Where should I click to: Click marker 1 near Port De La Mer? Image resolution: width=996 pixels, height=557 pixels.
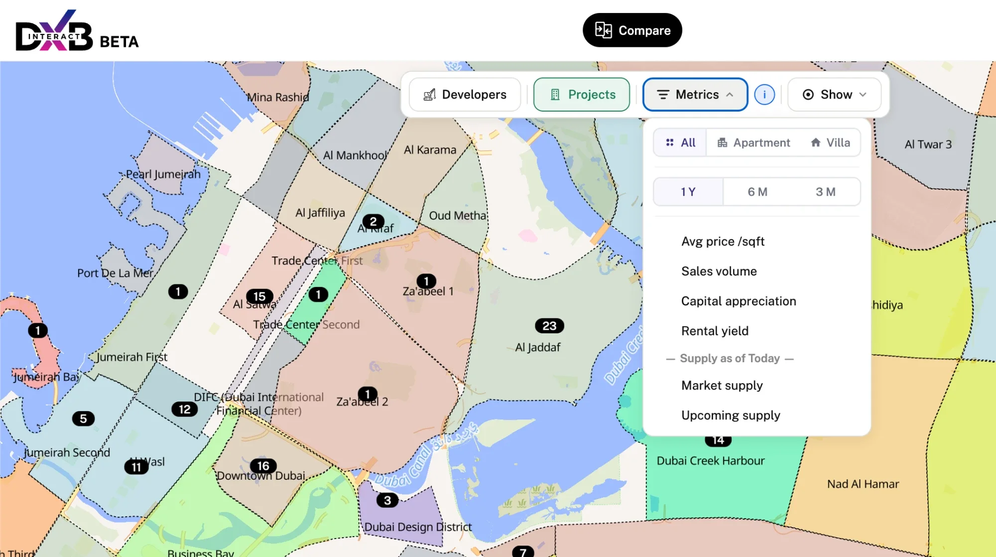178,291
